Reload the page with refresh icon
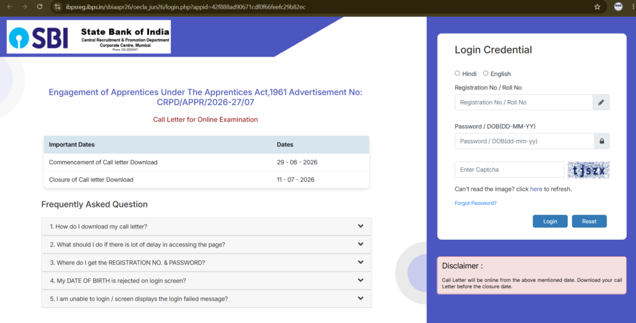The image size is (636, 323). pos(39,6)
